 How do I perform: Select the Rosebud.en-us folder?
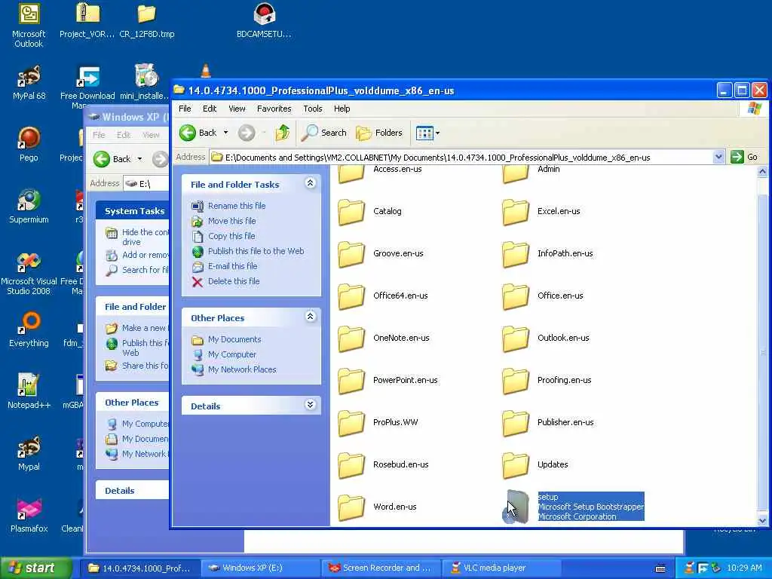383,465
